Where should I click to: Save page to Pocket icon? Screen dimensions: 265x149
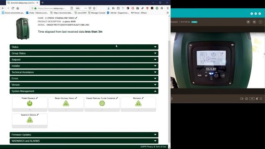click(x=90, y=8)
